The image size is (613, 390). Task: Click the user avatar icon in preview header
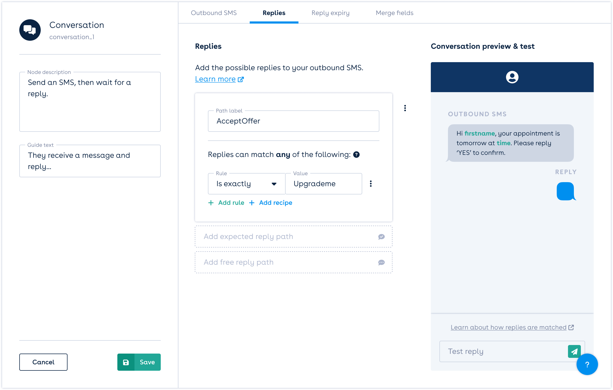[512, 77]
